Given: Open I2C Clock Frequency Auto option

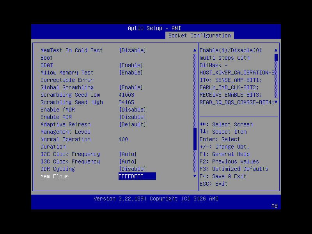Looking at the screenshot, I should pos(128,154).
